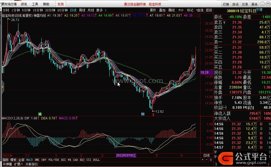Image resolution: width=271 pixels, height=167 pixels.
Task: Click the 复权 button
Action: click(x=153, y=10)
